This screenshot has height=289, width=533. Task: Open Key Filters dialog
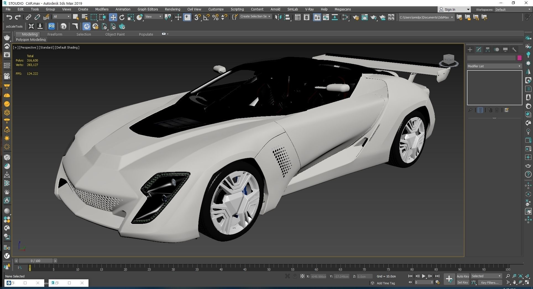[490, 282]
